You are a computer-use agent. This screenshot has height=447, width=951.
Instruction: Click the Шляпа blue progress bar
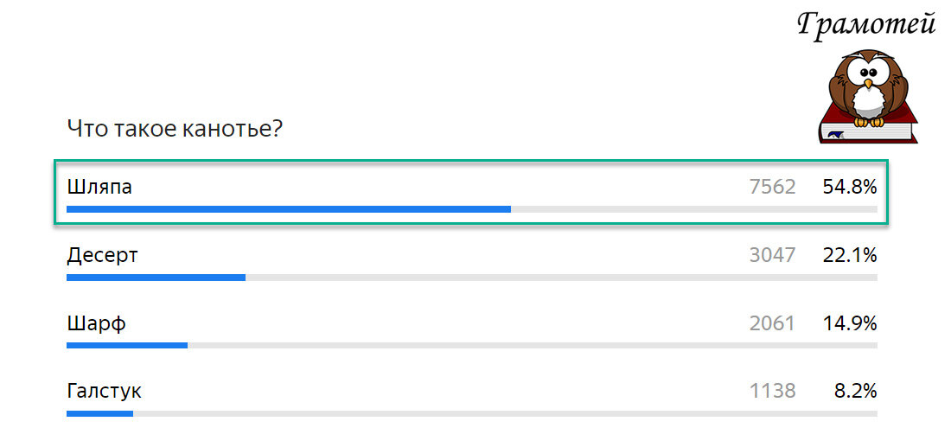point(289,209)
